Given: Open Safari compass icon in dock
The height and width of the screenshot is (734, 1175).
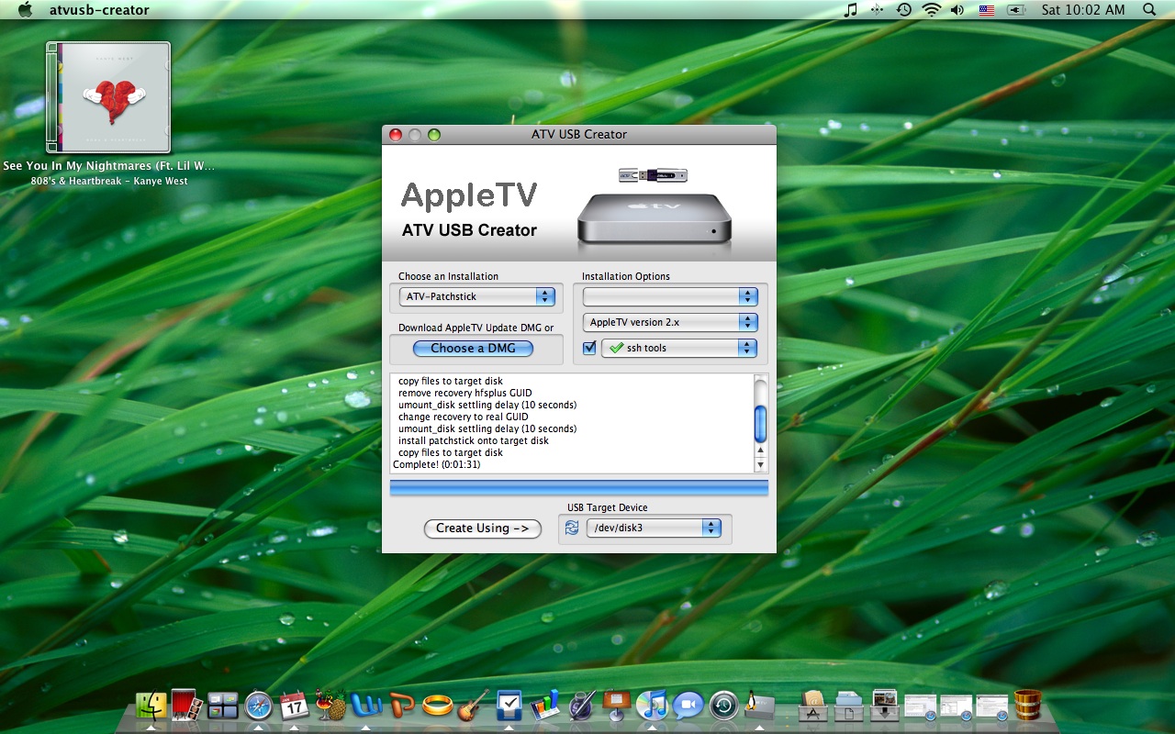Looking at the screenshot, I should 259,706.
